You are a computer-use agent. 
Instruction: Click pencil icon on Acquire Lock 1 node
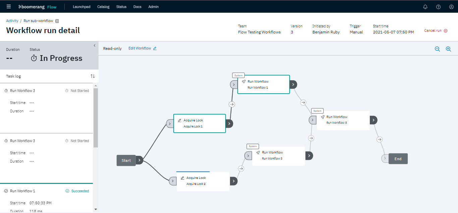180,120
